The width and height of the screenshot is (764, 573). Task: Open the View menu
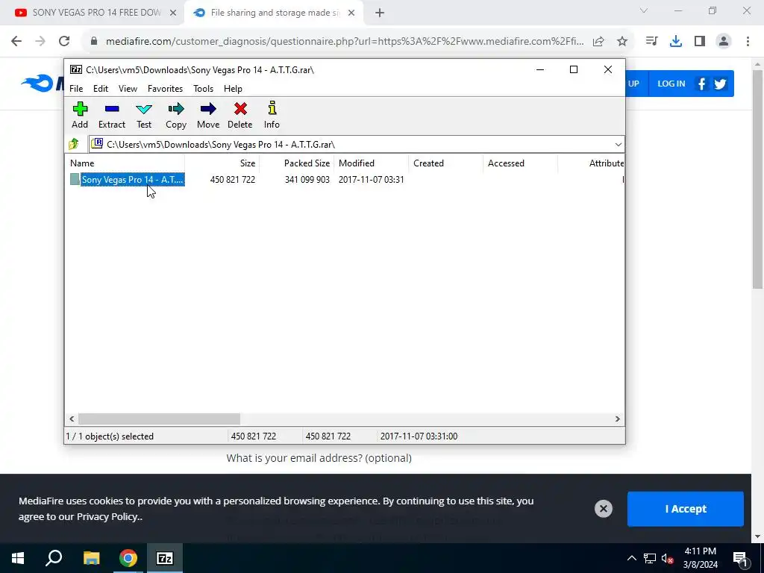pyautogui.click(x=128, y=89)
